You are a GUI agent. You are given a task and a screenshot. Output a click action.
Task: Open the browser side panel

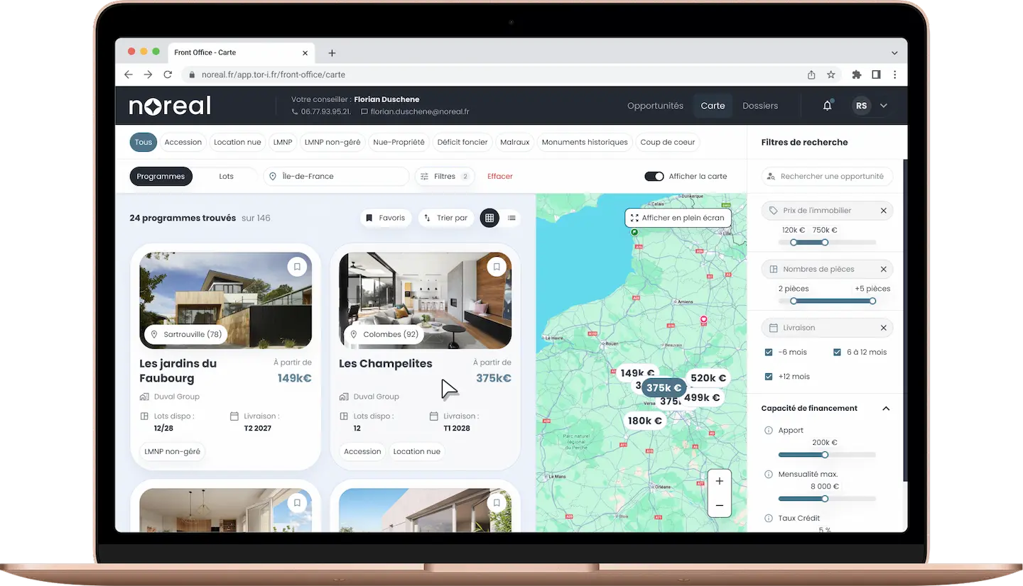point(877,74)
